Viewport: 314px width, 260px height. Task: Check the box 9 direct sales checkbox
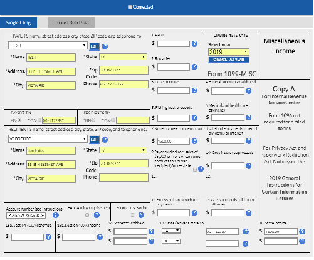click(x=195, y=169)
